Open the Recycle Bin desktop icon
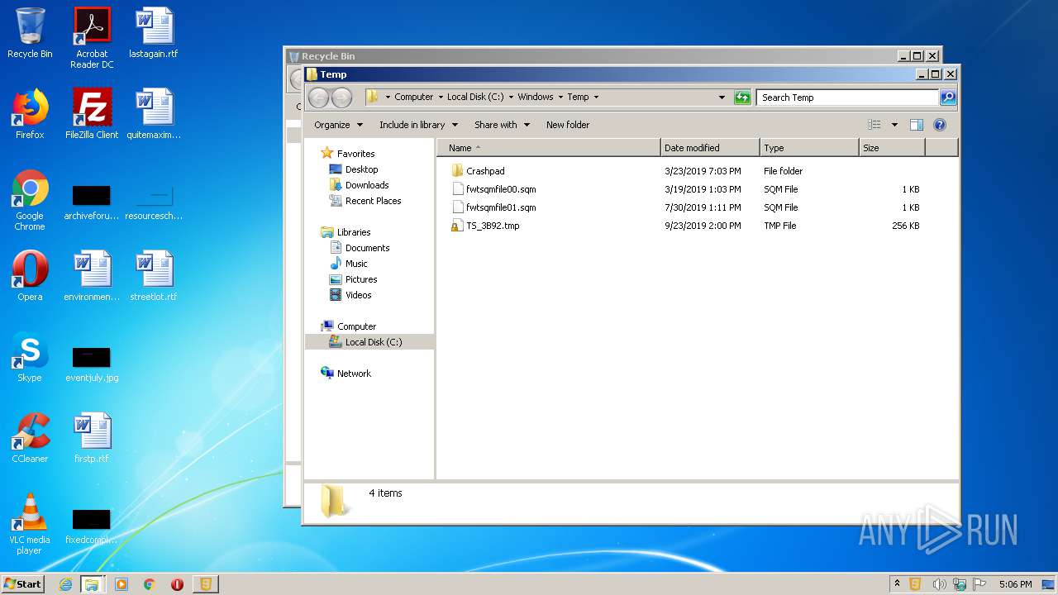This screenshot has width=1058, height=595. [x=30, y=33]
